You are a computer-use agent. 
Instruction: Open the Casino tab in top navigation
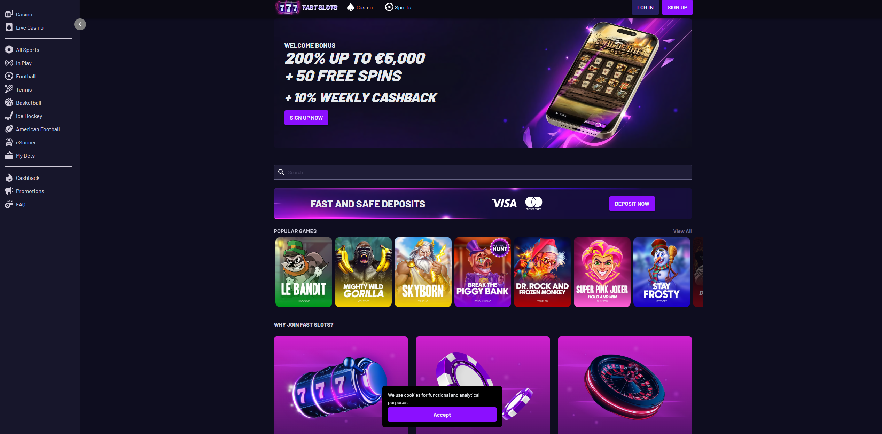point(360,7)
